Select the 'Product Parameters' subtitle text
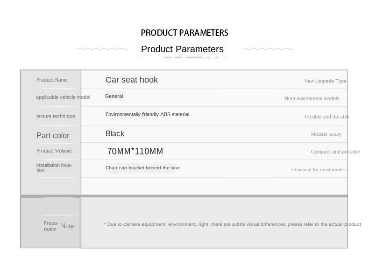The width and height of the screenshot is (369, 271). [x=182, y=49]
